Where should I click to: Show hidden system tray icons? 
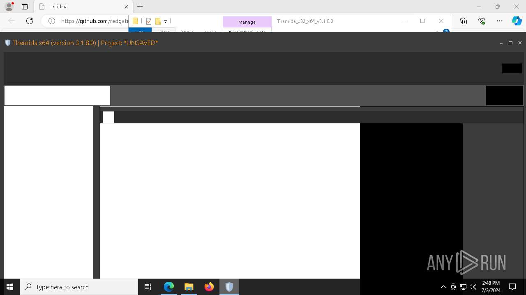click(443, 287)
